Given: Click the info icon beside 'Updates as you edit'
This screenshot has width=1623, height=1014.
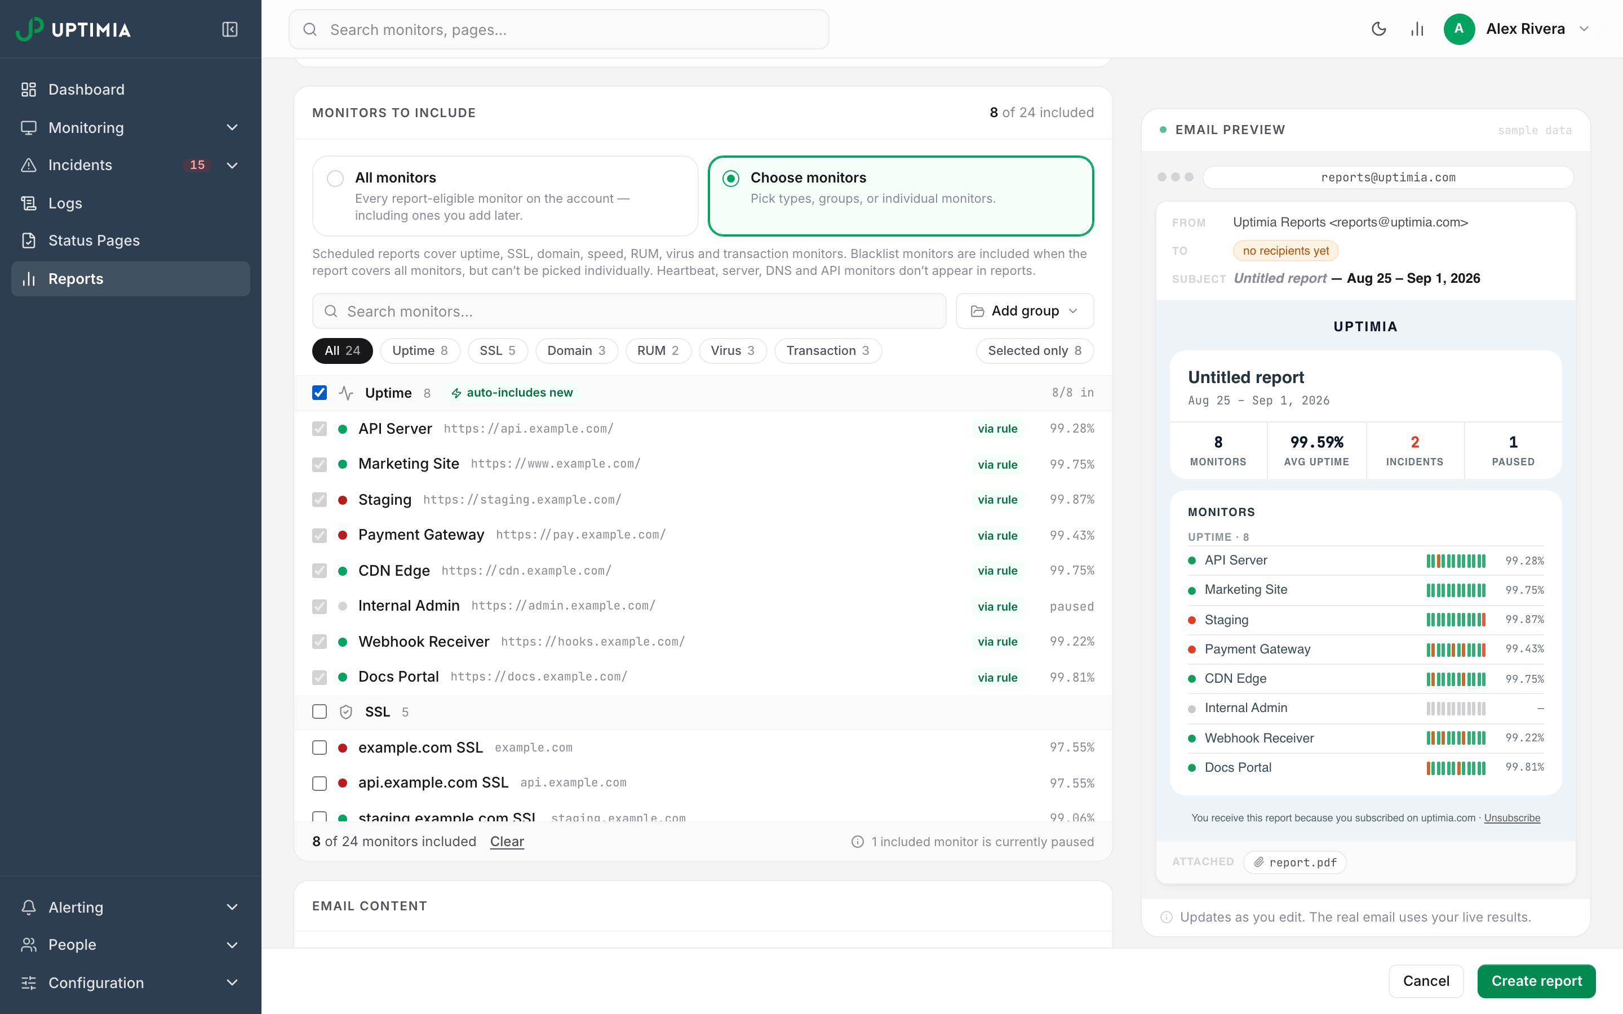Looking at the screenshot, I should [x=1167, y=918].
